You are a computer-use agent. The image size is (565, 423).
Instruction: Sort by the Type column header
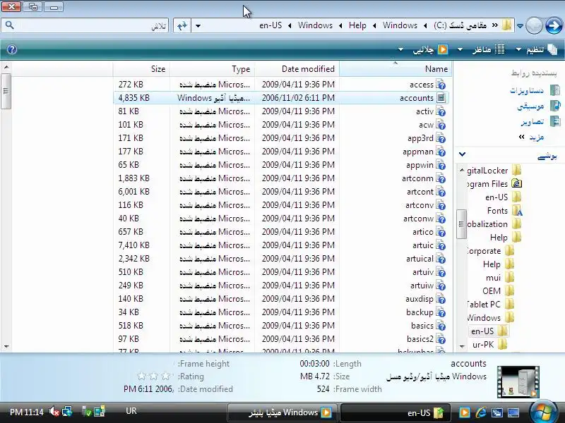coord(213,68)
